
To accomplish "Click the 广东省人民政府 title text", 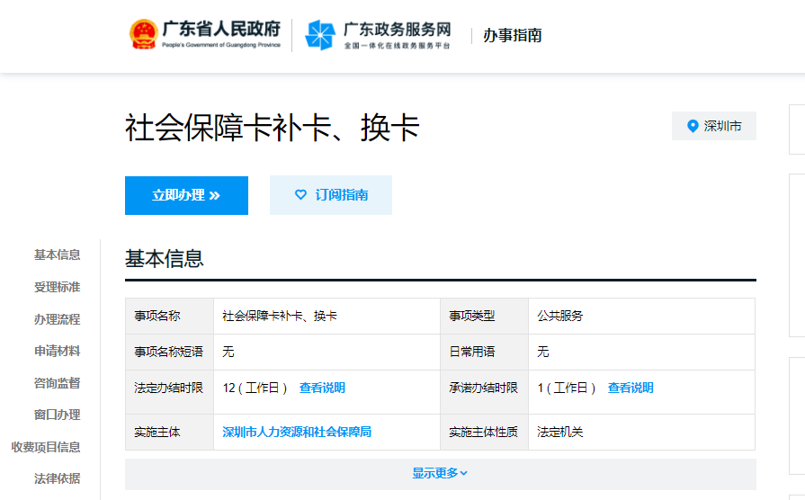I will click(x=221, y=29).
